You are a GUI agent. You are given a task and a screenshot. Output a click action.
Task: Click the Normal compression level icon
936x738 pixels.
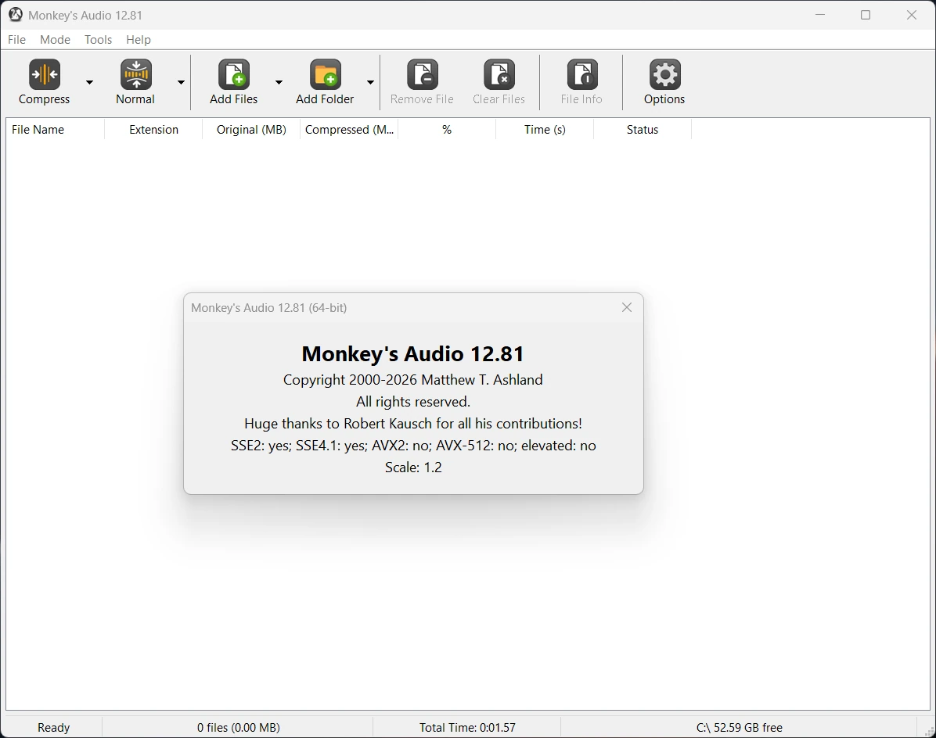(x=136, y=74)
